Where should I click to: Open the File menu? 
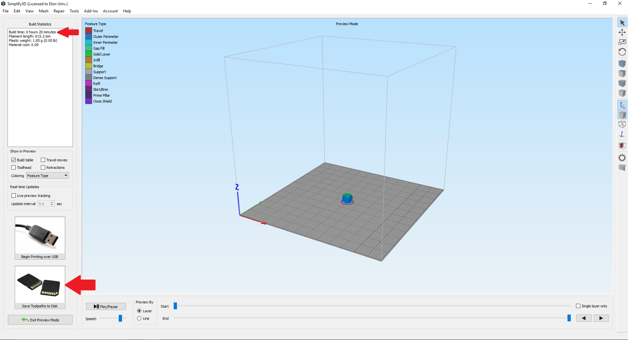click(6, 11)
